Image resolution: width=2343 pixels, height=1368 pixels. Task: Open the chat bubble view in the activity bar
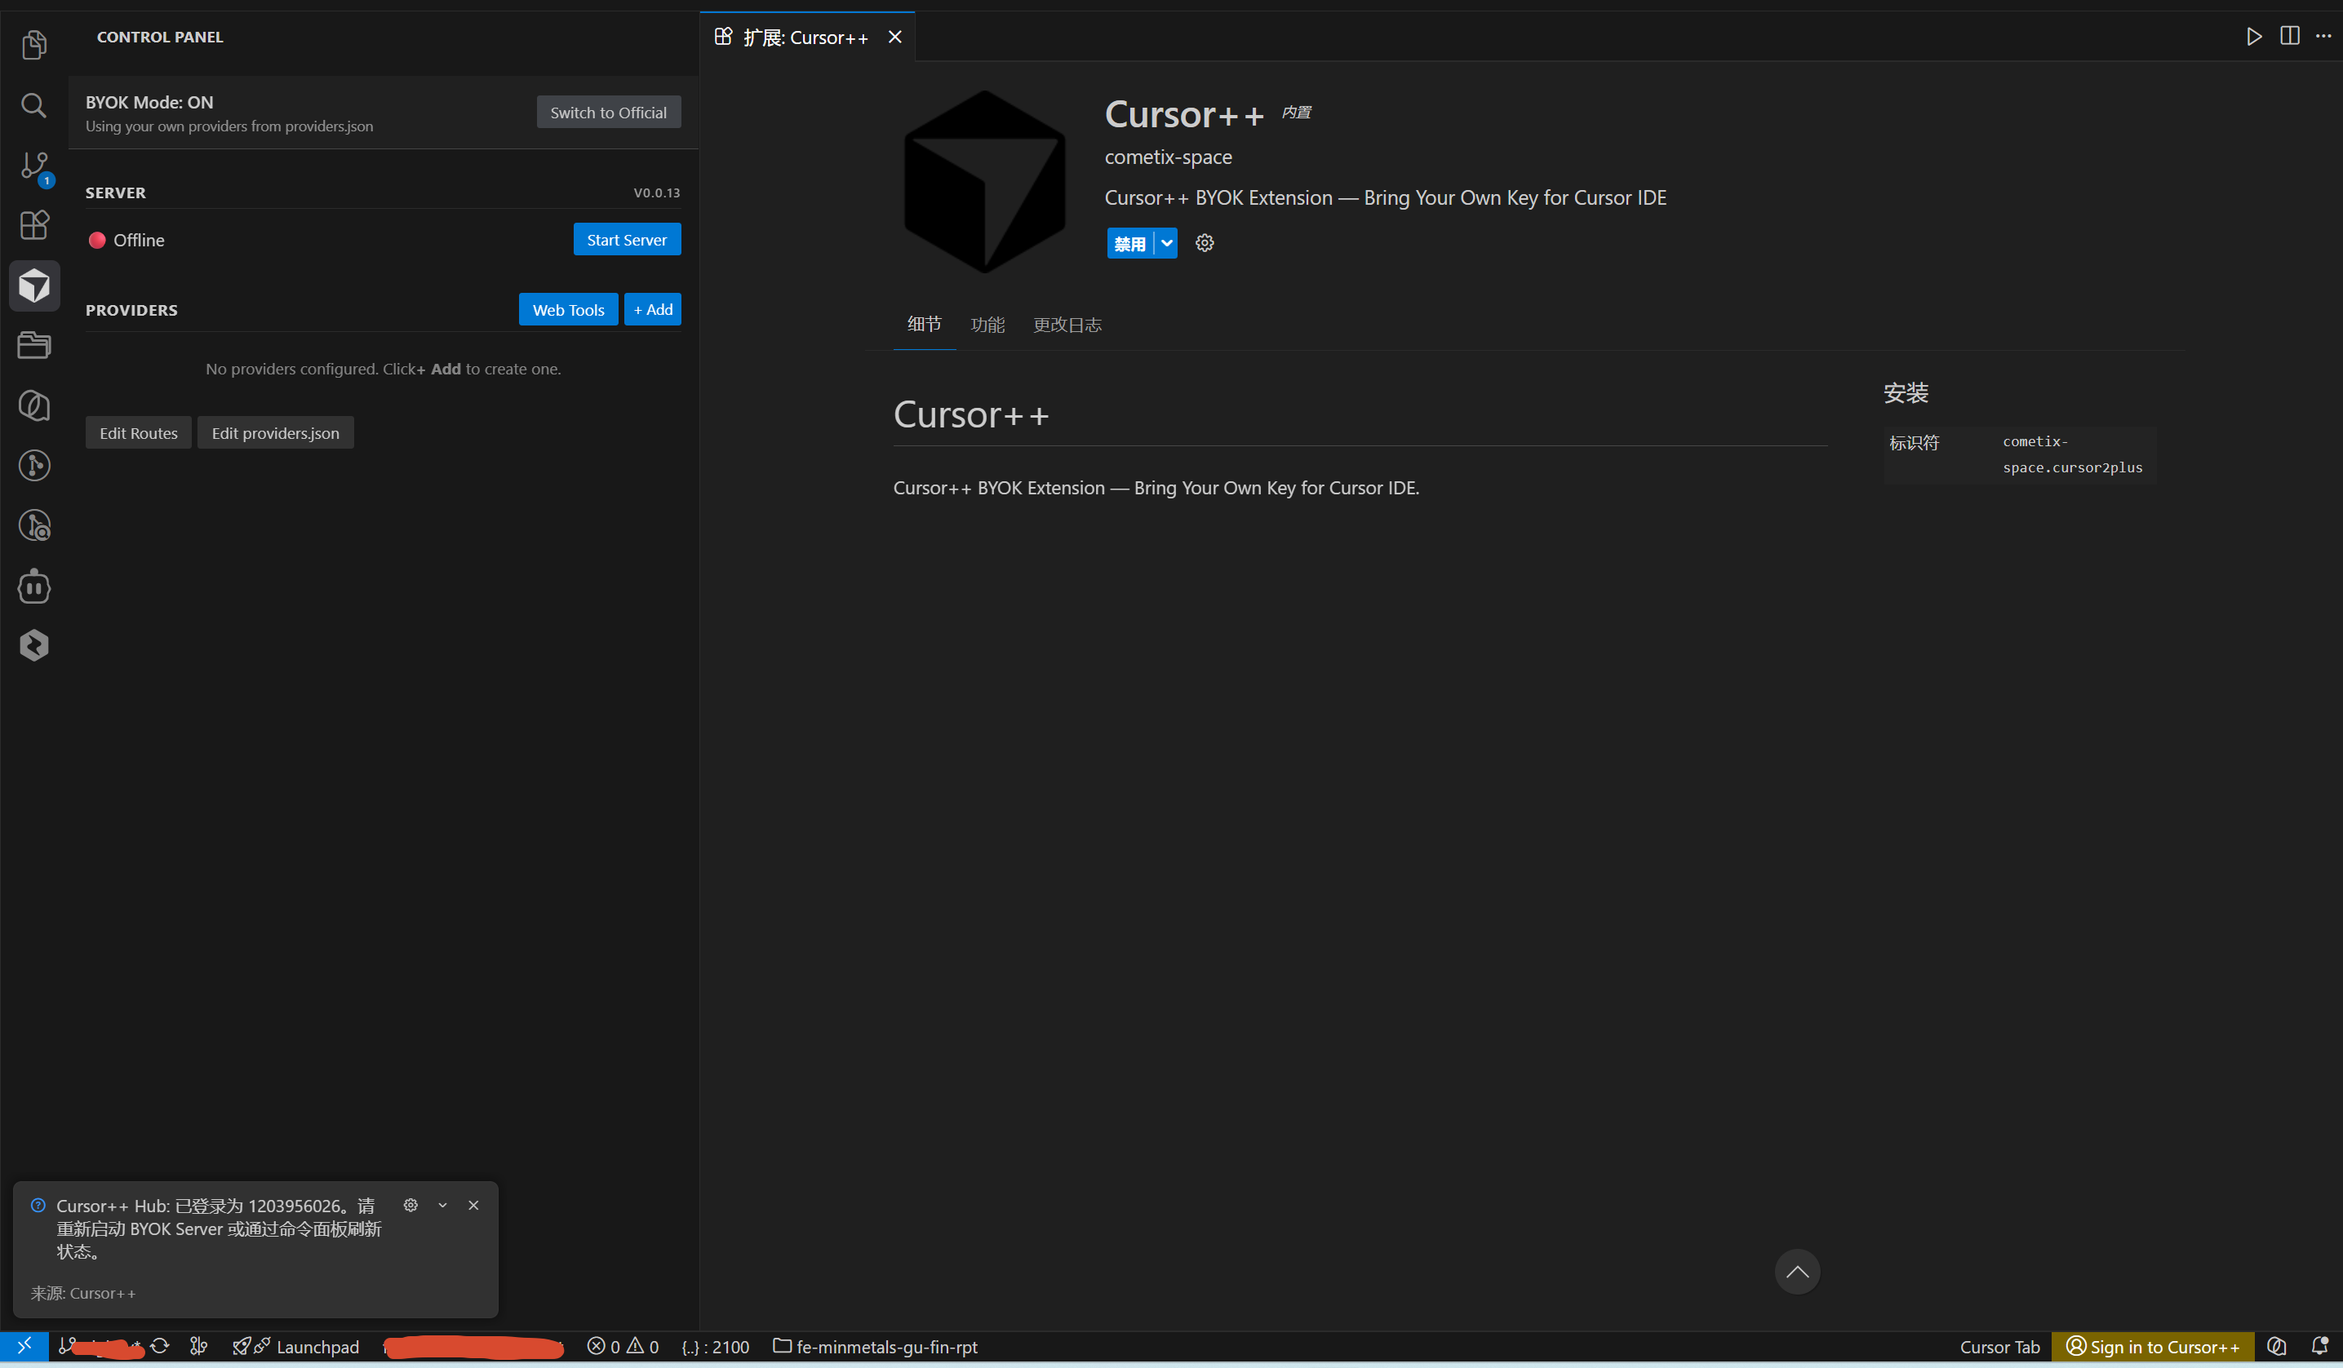click(34, 405)
